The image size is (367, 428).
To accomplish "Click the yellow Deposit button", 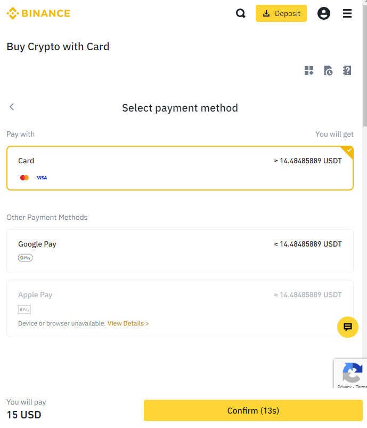I will 281,13.
